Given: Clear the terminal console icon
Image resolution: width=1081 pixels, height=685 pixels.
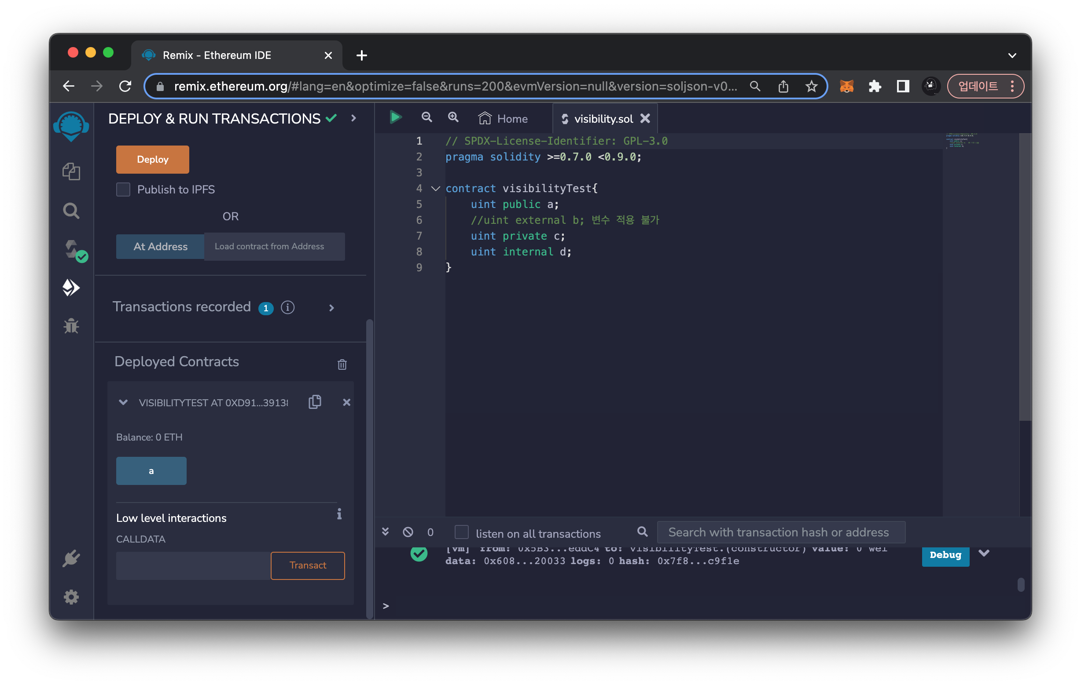Looking at the screenshot, I should 408,532.
